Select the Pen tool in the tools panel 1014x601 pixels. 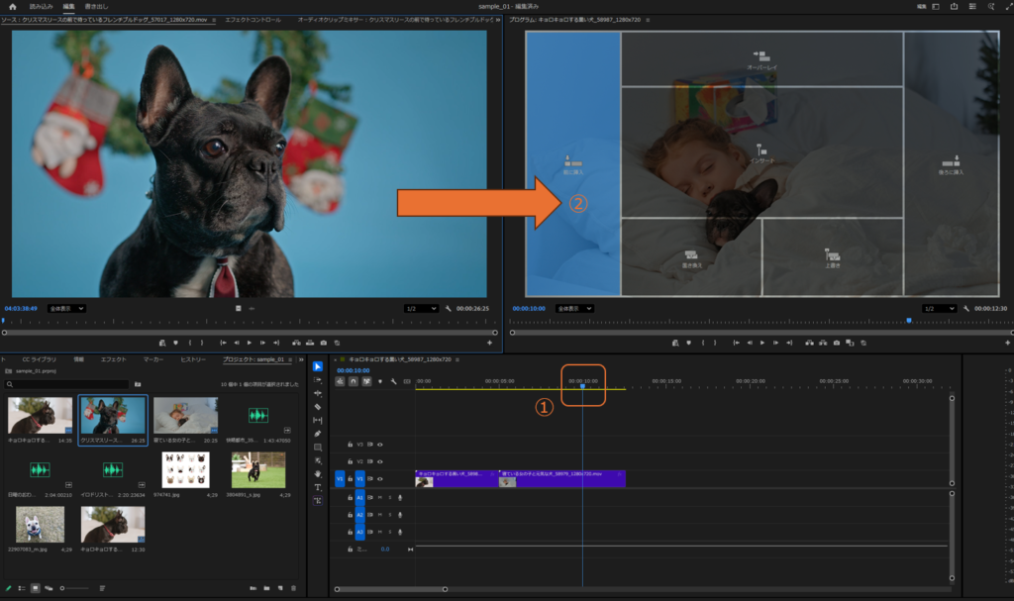pos(318,434)
